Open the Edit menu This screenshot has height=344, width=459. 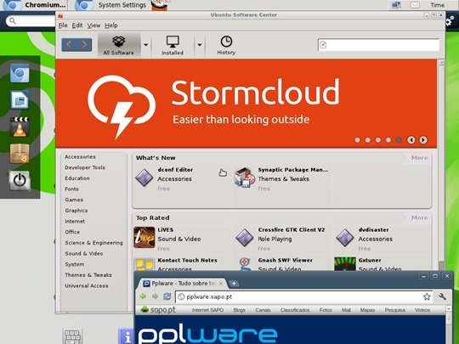coord(77,25)
